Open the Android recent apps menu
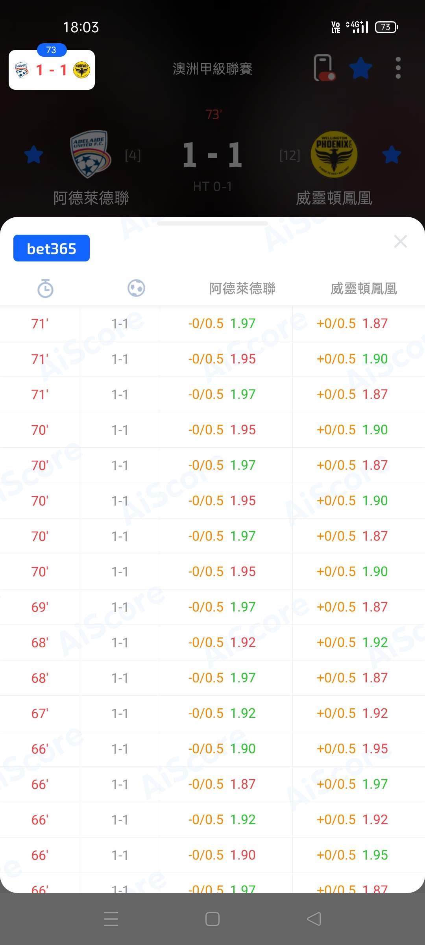 click(x=111, y=919)
